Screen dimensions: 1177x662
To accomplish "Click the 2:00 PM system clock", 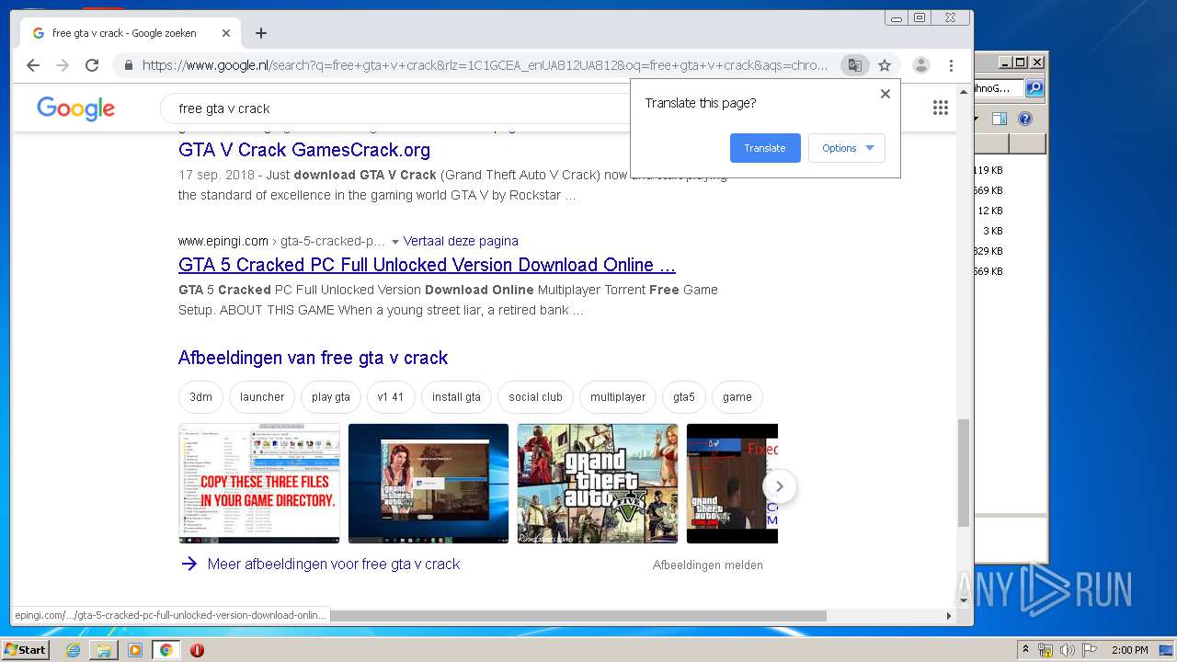I will click(1129, 650).
